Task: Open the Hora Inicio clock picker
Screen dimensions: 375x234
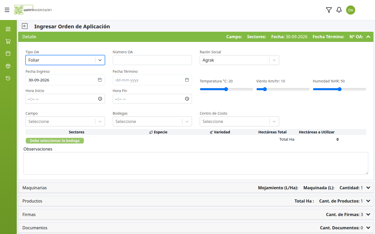Action: coord(100,99)
